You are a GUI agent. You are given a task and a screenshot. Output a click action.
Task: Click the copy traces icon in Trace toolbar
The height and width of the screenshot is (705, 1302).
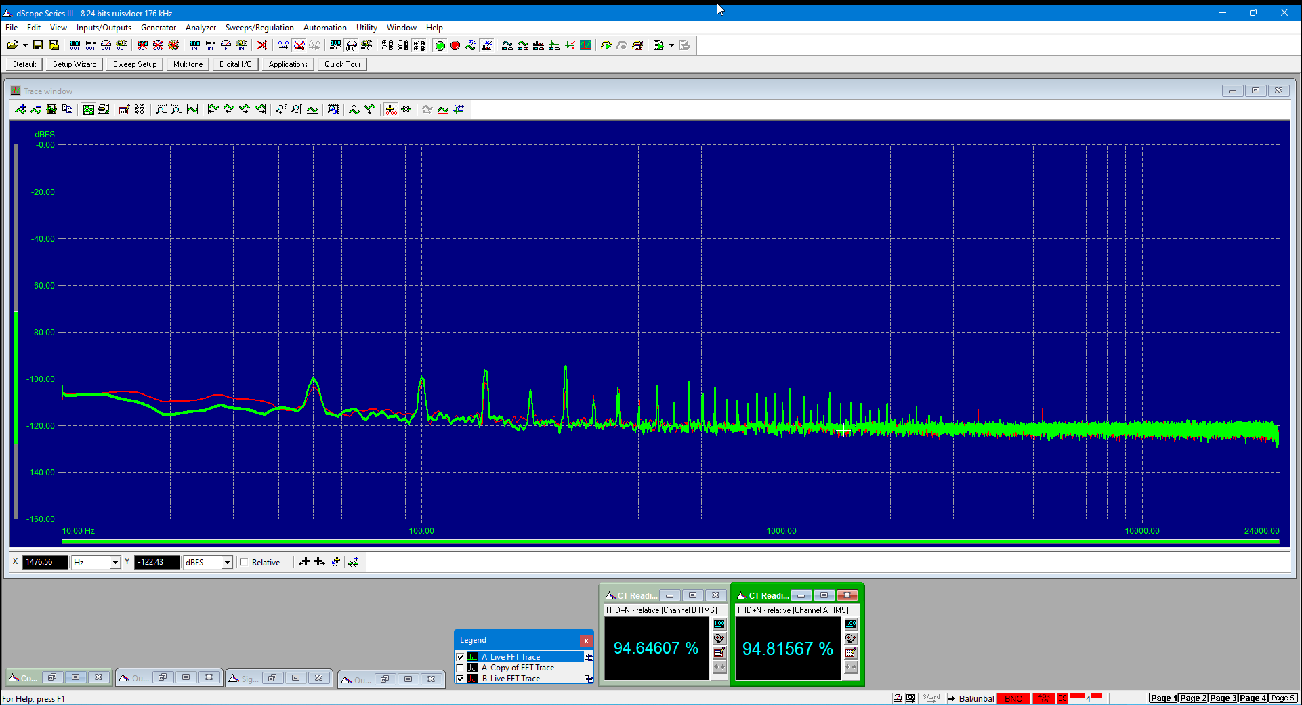(x=67, y=110)
